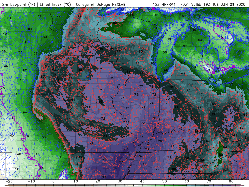This screenshot has width=249, height=187.
Task: Click the '44' dewpoint value on the map
Action: coord(41,168)
